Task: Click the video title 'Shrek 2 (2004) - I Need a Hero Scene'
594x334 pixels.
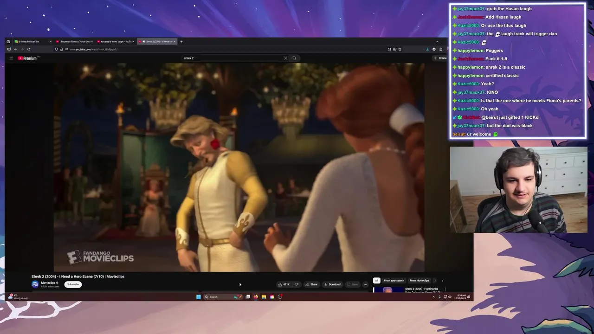Action: [x=77, y=276]
